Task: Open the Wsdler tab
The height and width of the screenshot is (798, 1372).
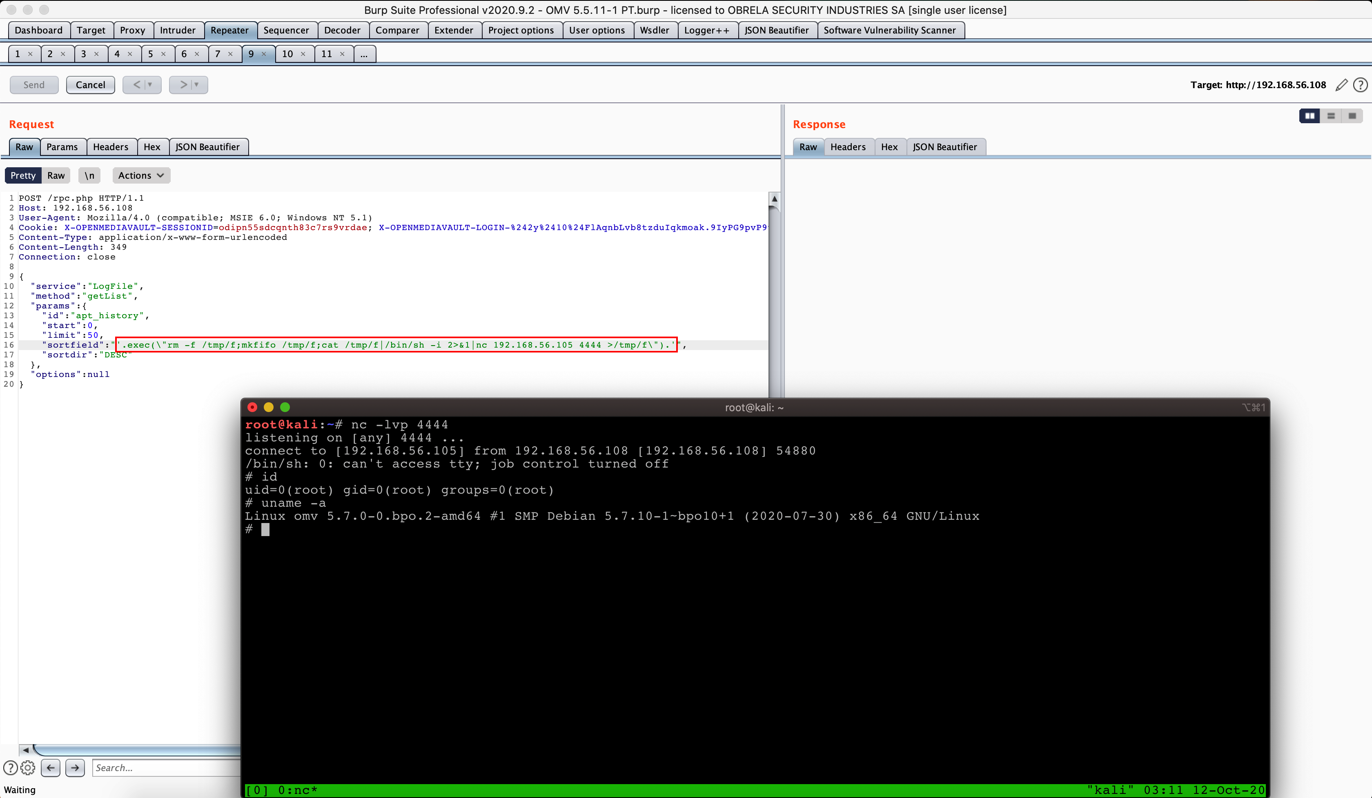Action: tap(655, 31)
